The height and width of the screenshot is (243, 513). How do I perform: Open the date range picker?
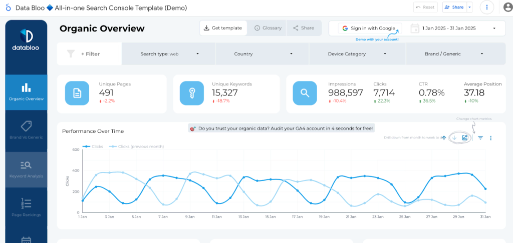point(455,28)
